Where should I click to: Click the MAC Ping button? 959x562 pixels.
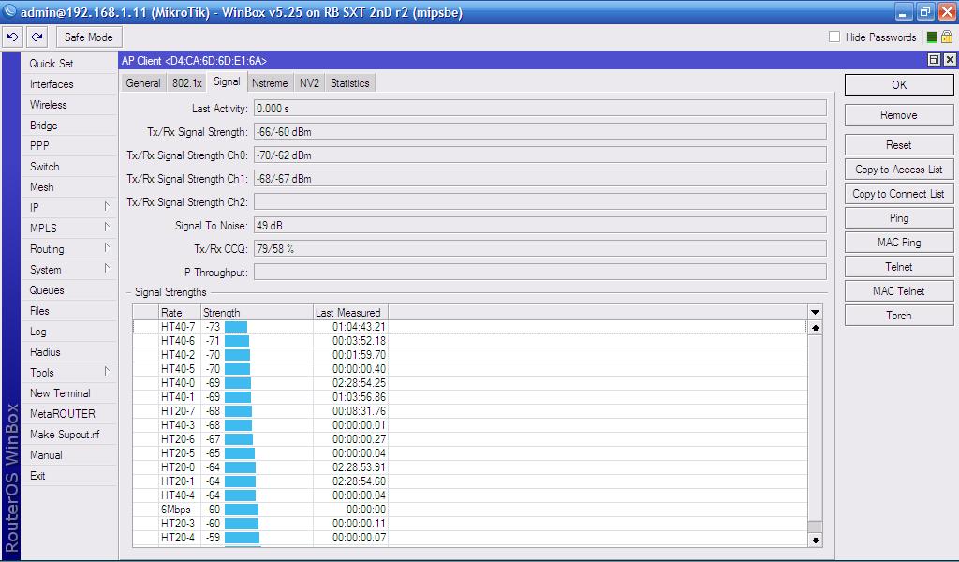point(898,243)
